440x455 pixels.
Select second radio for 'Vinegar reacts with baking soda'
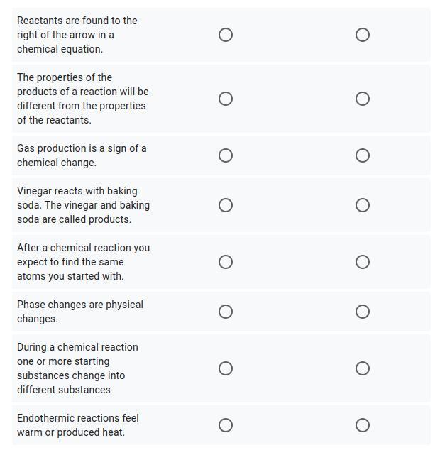[x=362, y=205]
